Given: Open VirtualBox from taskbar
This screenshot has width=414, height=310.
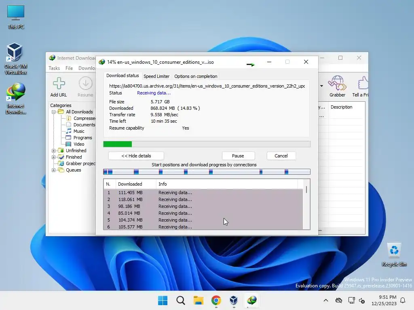Looking at the screenshot, I should (x=234, y=300).
